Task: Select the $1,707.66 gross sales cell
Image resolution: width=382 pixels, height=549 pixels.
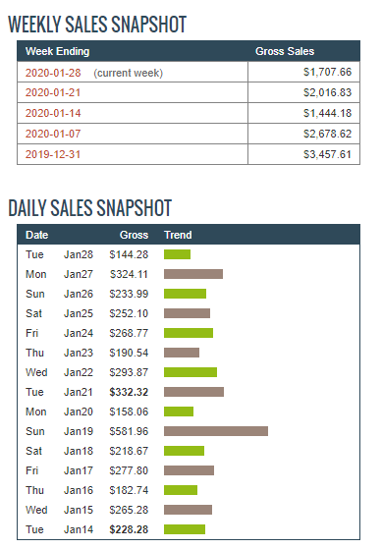Action: pyautogui.click(x=327, y=72)
